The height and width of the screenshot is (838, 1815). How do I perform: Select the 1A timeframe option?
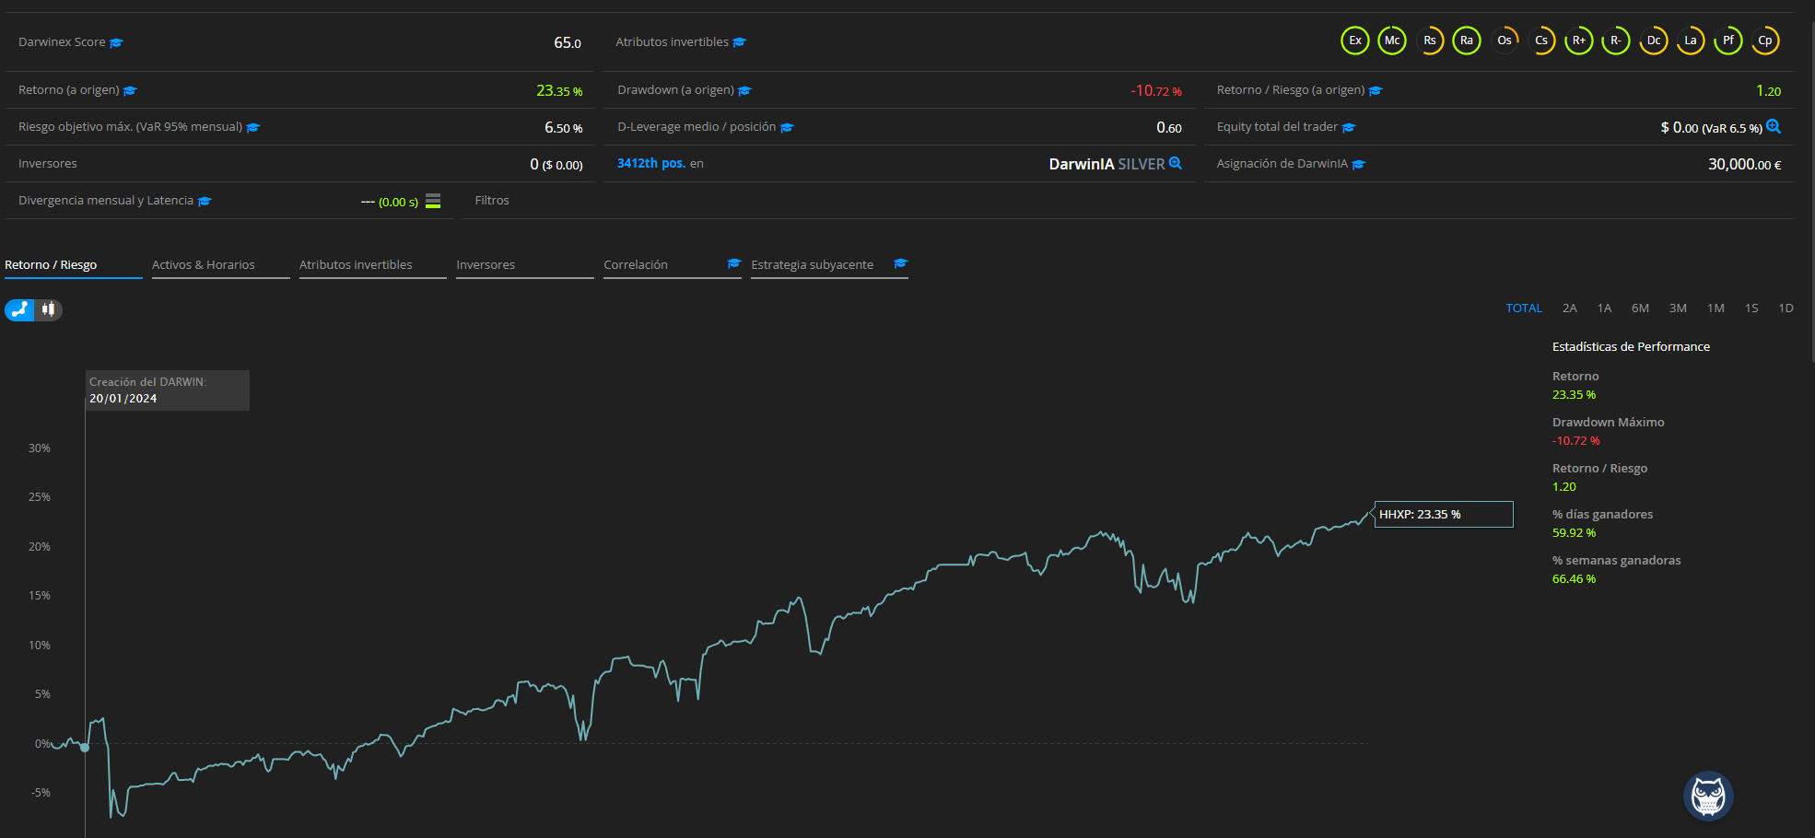pos(1604,308)
